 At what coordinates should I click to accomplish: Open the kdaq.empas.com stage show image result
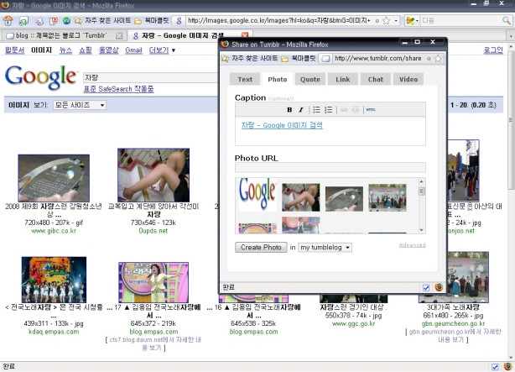54,280
